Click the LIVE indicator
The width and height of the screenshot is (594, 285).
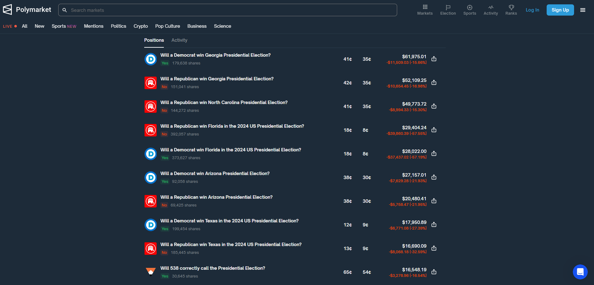click(10, 26)
